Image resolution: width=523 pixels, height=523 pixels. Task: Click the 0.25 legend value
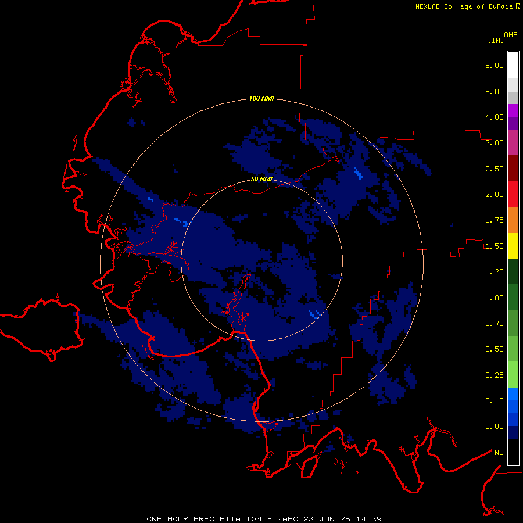(x=495, y=375)
